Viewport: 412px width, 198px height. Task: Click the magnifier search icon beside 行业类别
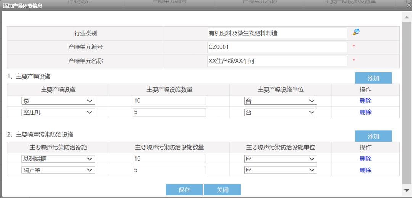click(356, 32)
